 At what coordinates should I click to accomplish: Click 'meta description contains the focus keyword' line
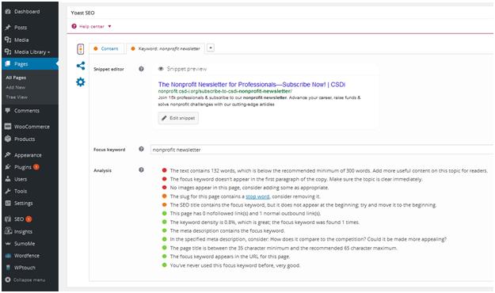tap(227, 230)
